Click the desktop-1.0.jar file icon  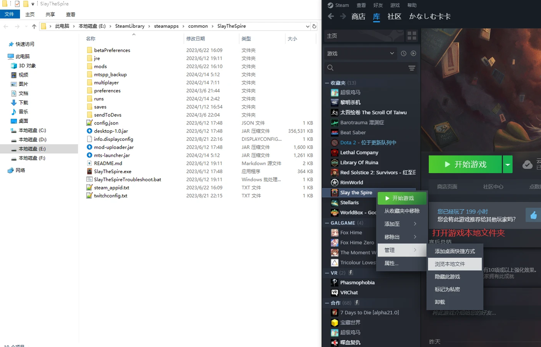[89, 131]
